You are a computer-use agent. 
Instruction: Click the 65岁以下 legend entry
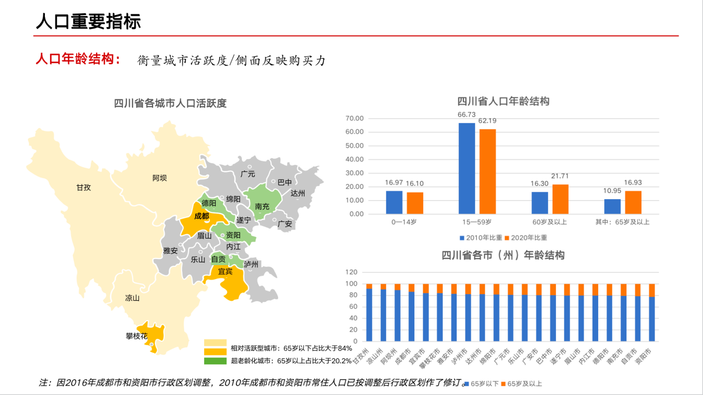482,383
